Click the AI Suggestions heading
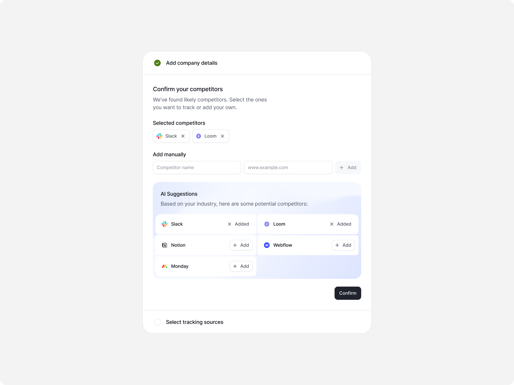The width and height of the screenshot is (514, 385). [179, 194]
